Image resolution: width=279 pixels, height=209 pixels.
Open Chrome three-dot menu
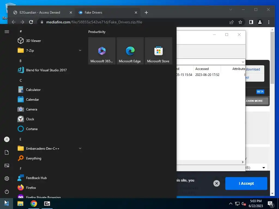tap(269, 22)
